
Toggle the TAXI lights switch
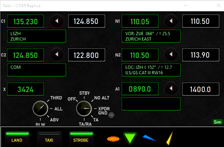[49, 138]
